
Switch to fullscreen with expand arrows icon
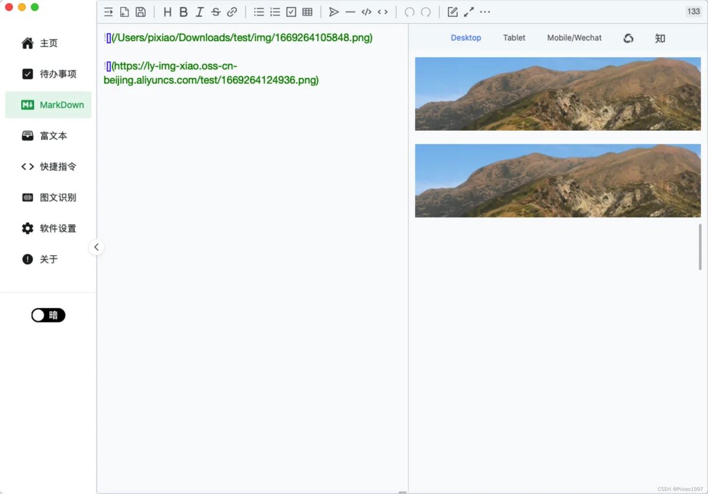click(468, 12)
